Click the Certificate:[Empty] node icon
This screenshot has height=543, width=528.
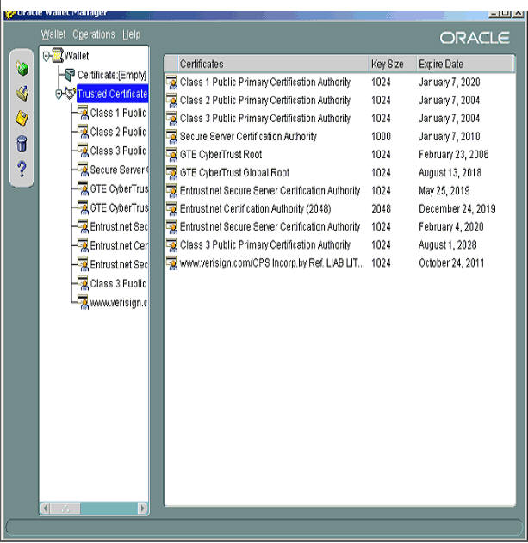tap(70, 75)
